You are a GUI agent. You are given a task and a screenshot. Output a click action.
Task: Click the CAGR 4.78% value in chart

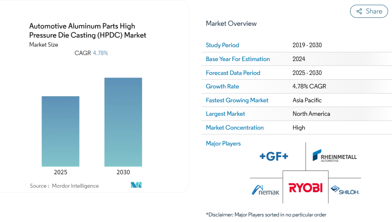[x=100, y=53]
